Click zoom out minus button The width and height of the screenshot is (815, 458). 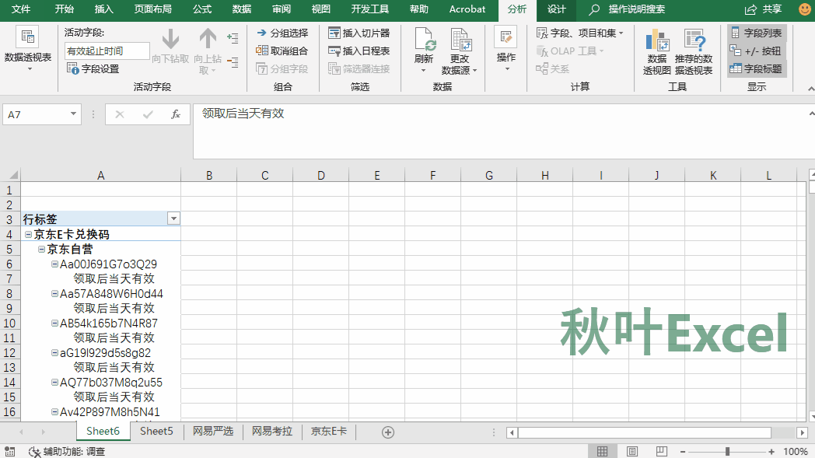683,451
